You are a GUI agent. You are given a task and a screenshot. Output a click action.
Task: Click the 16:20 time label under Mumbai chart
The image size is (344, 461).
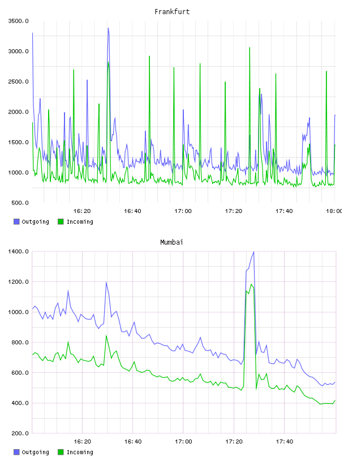pos(82,442)
